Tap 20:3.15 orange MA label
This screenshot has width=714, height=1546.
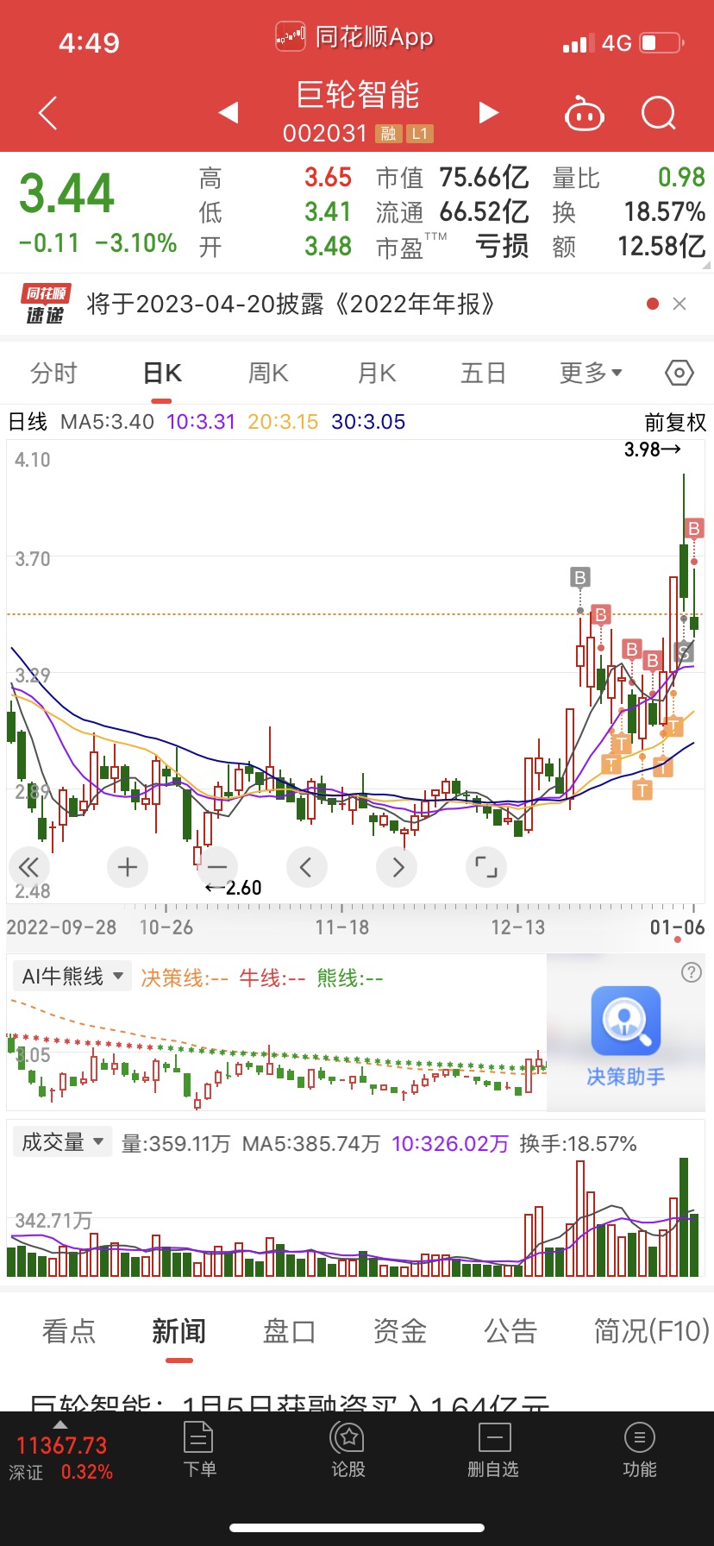click(x=283, y=422)
